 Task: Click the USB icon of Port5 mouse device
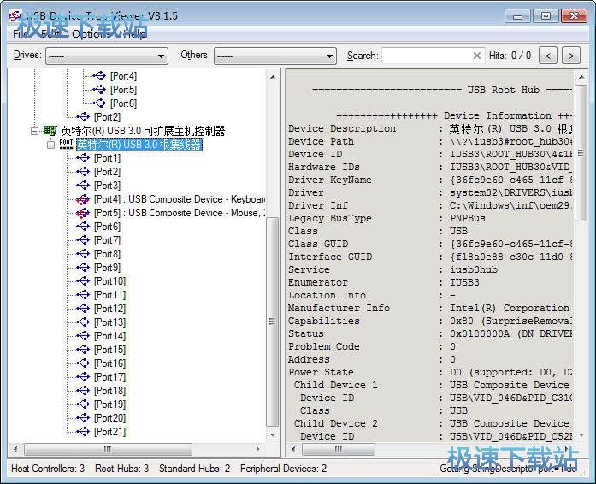point(83,213)
